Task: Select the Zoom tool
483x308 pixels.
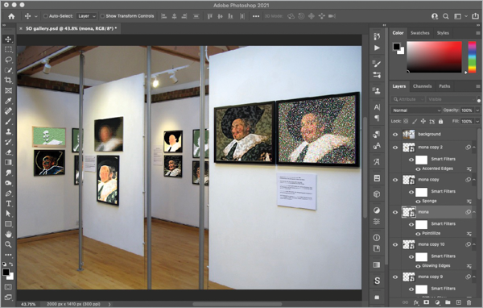Action: pos(8,244)
